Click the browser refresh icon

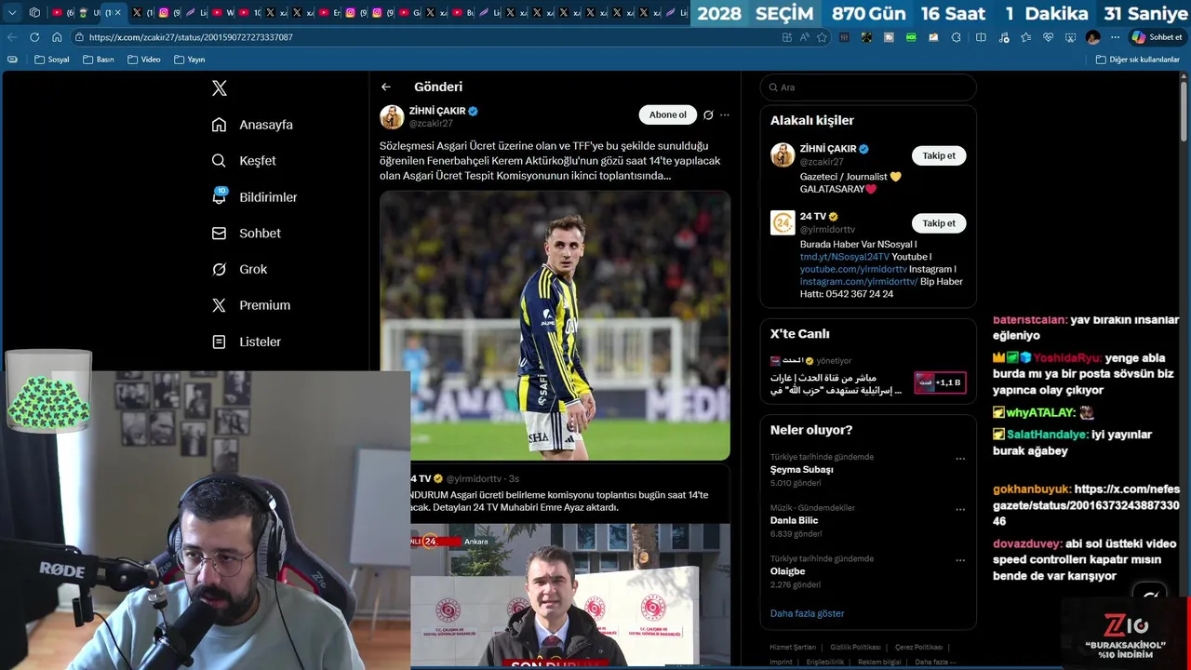coord(34,37)
